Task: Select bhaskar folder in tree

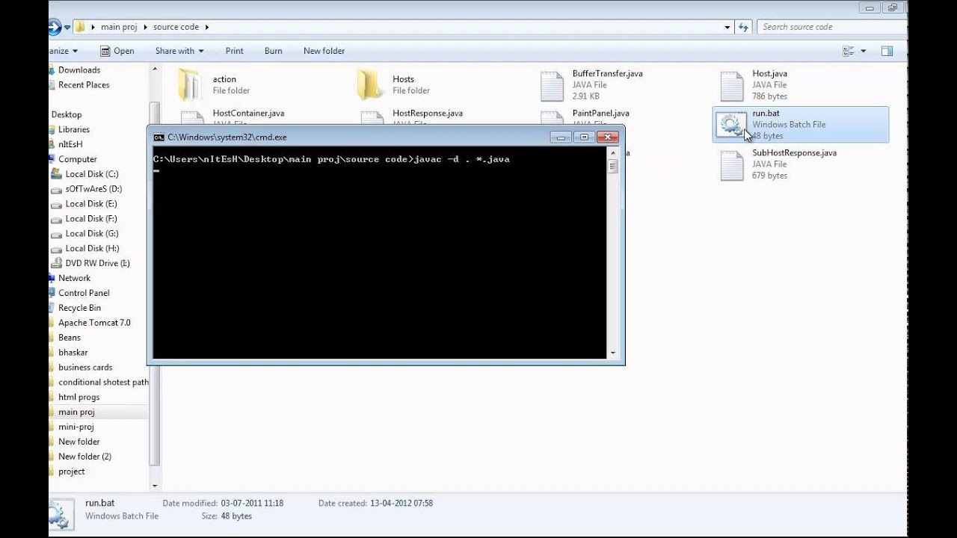Action: point(73,353)
